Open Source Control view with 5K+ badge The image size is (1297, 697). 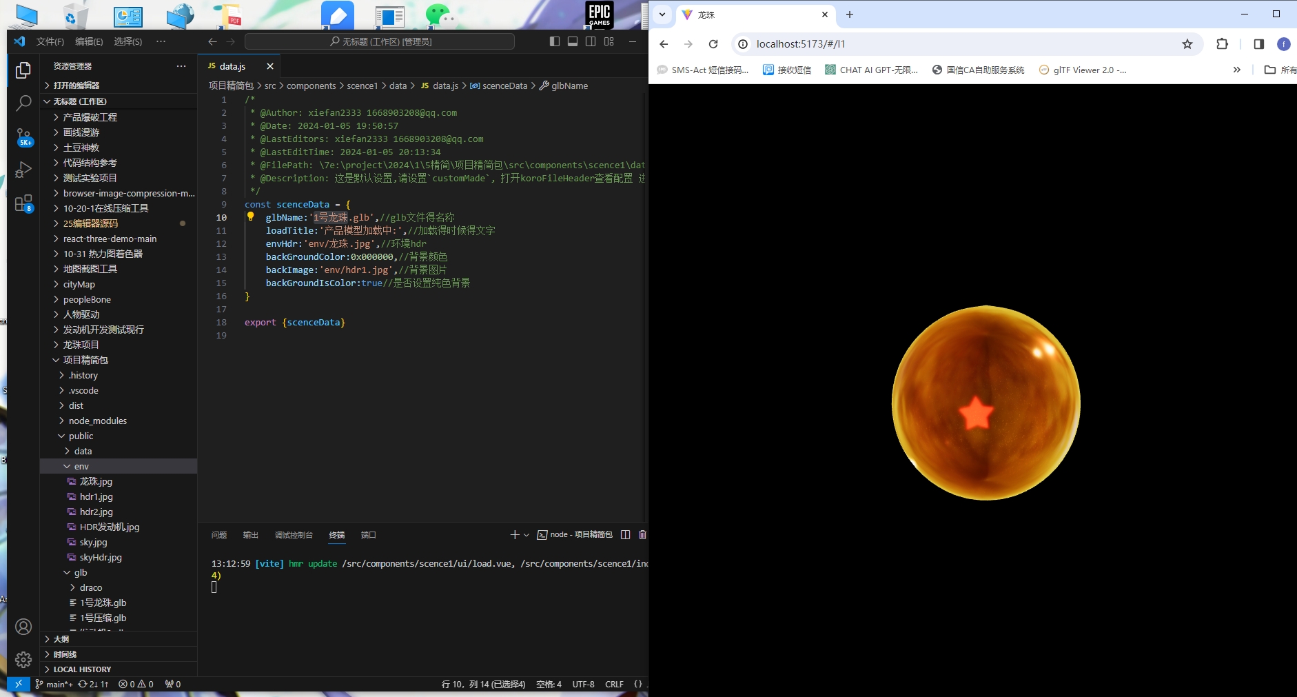coord(23,137)
